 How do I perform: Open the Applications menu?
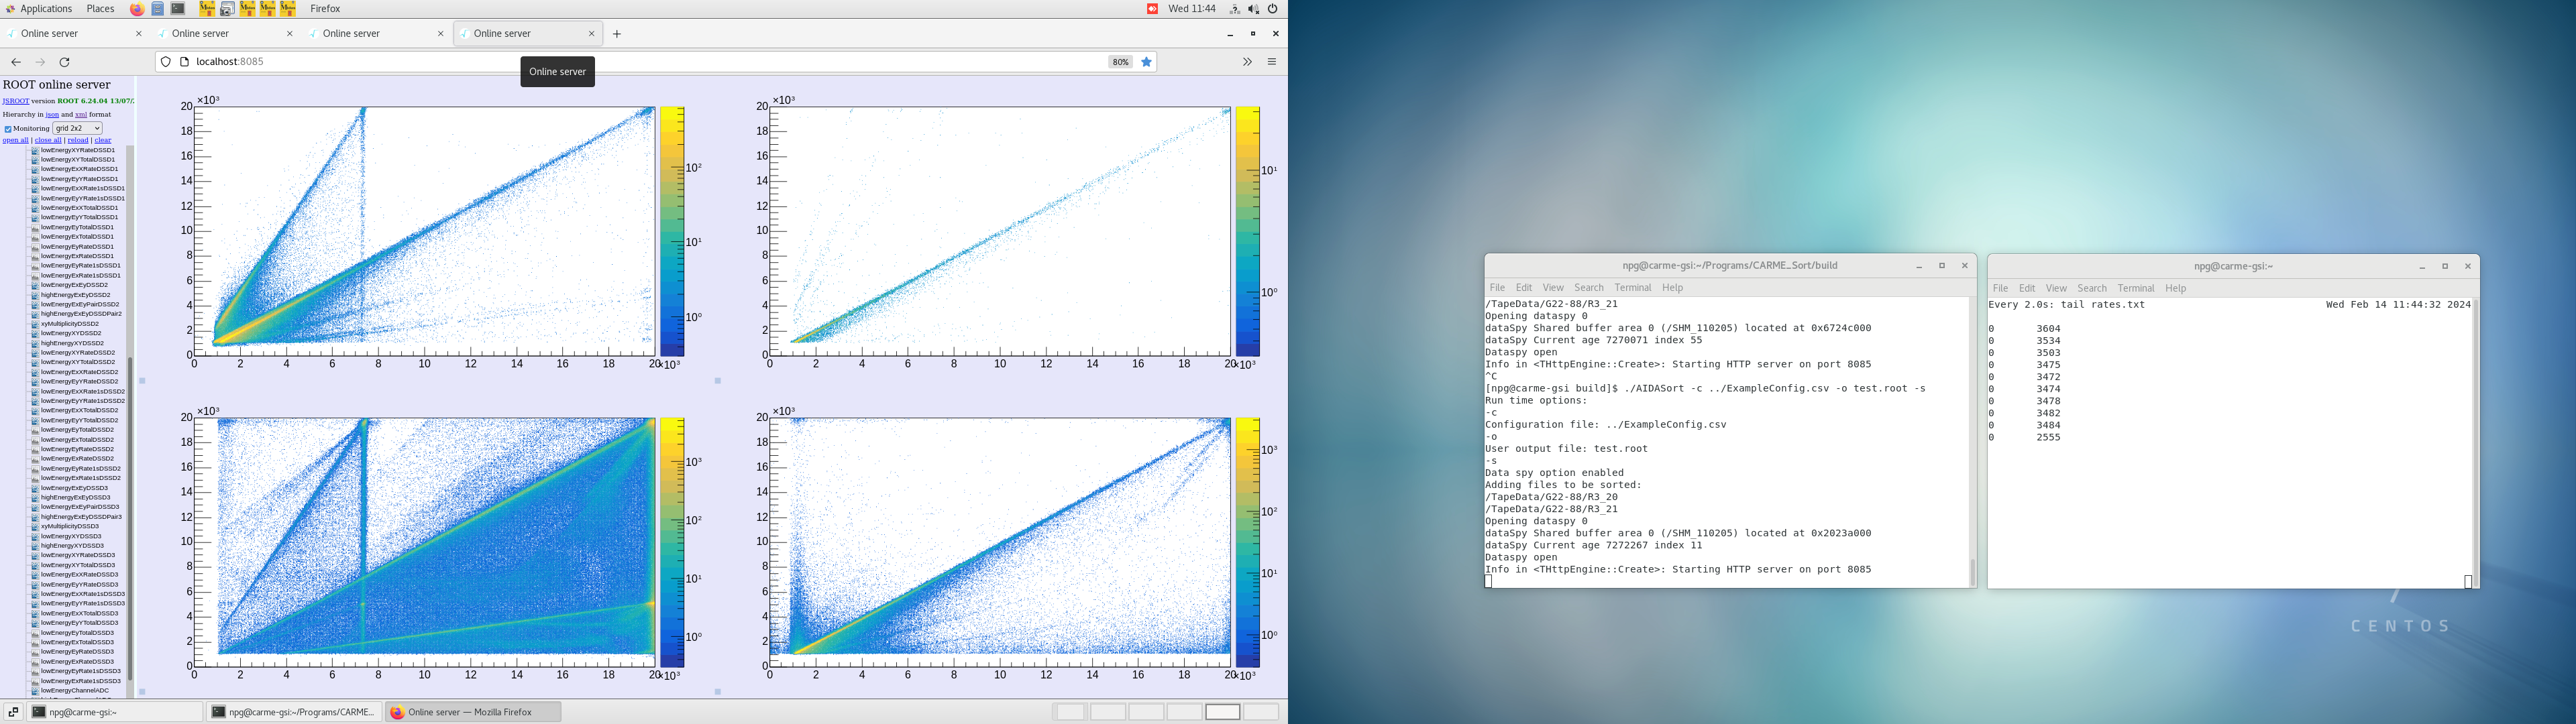pyautogui.click(x=46, y=9)
